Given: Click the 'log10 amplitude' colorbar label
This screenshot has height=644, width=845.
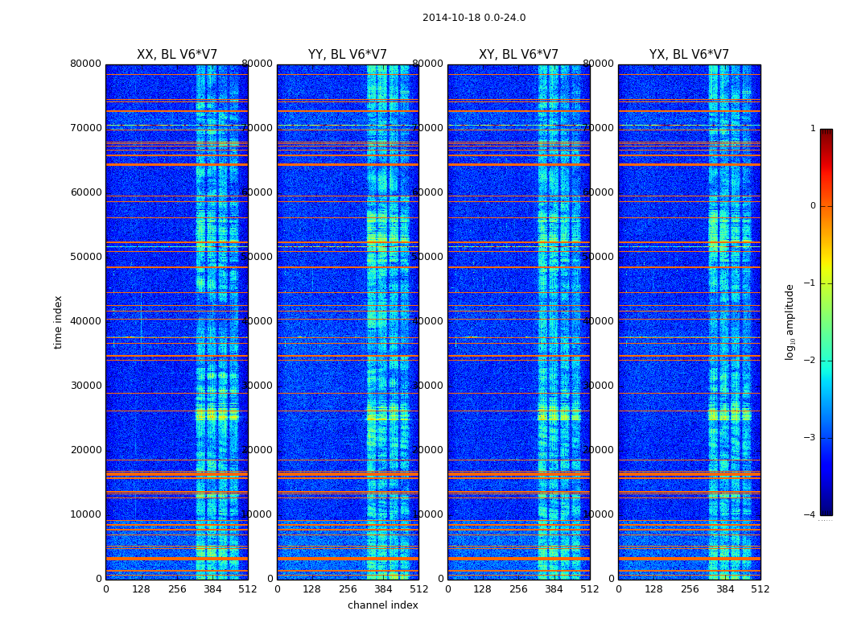Looking at the screenshot, I should click(x=790, y=322).
